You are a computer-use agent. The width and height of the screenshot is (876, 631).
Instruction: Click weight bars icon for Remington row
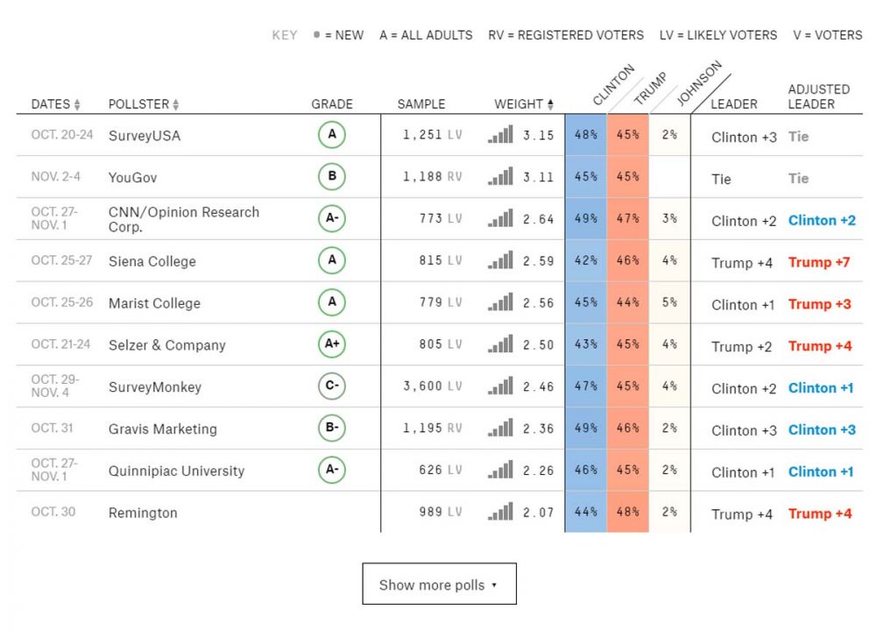click(x=500, y=513)
